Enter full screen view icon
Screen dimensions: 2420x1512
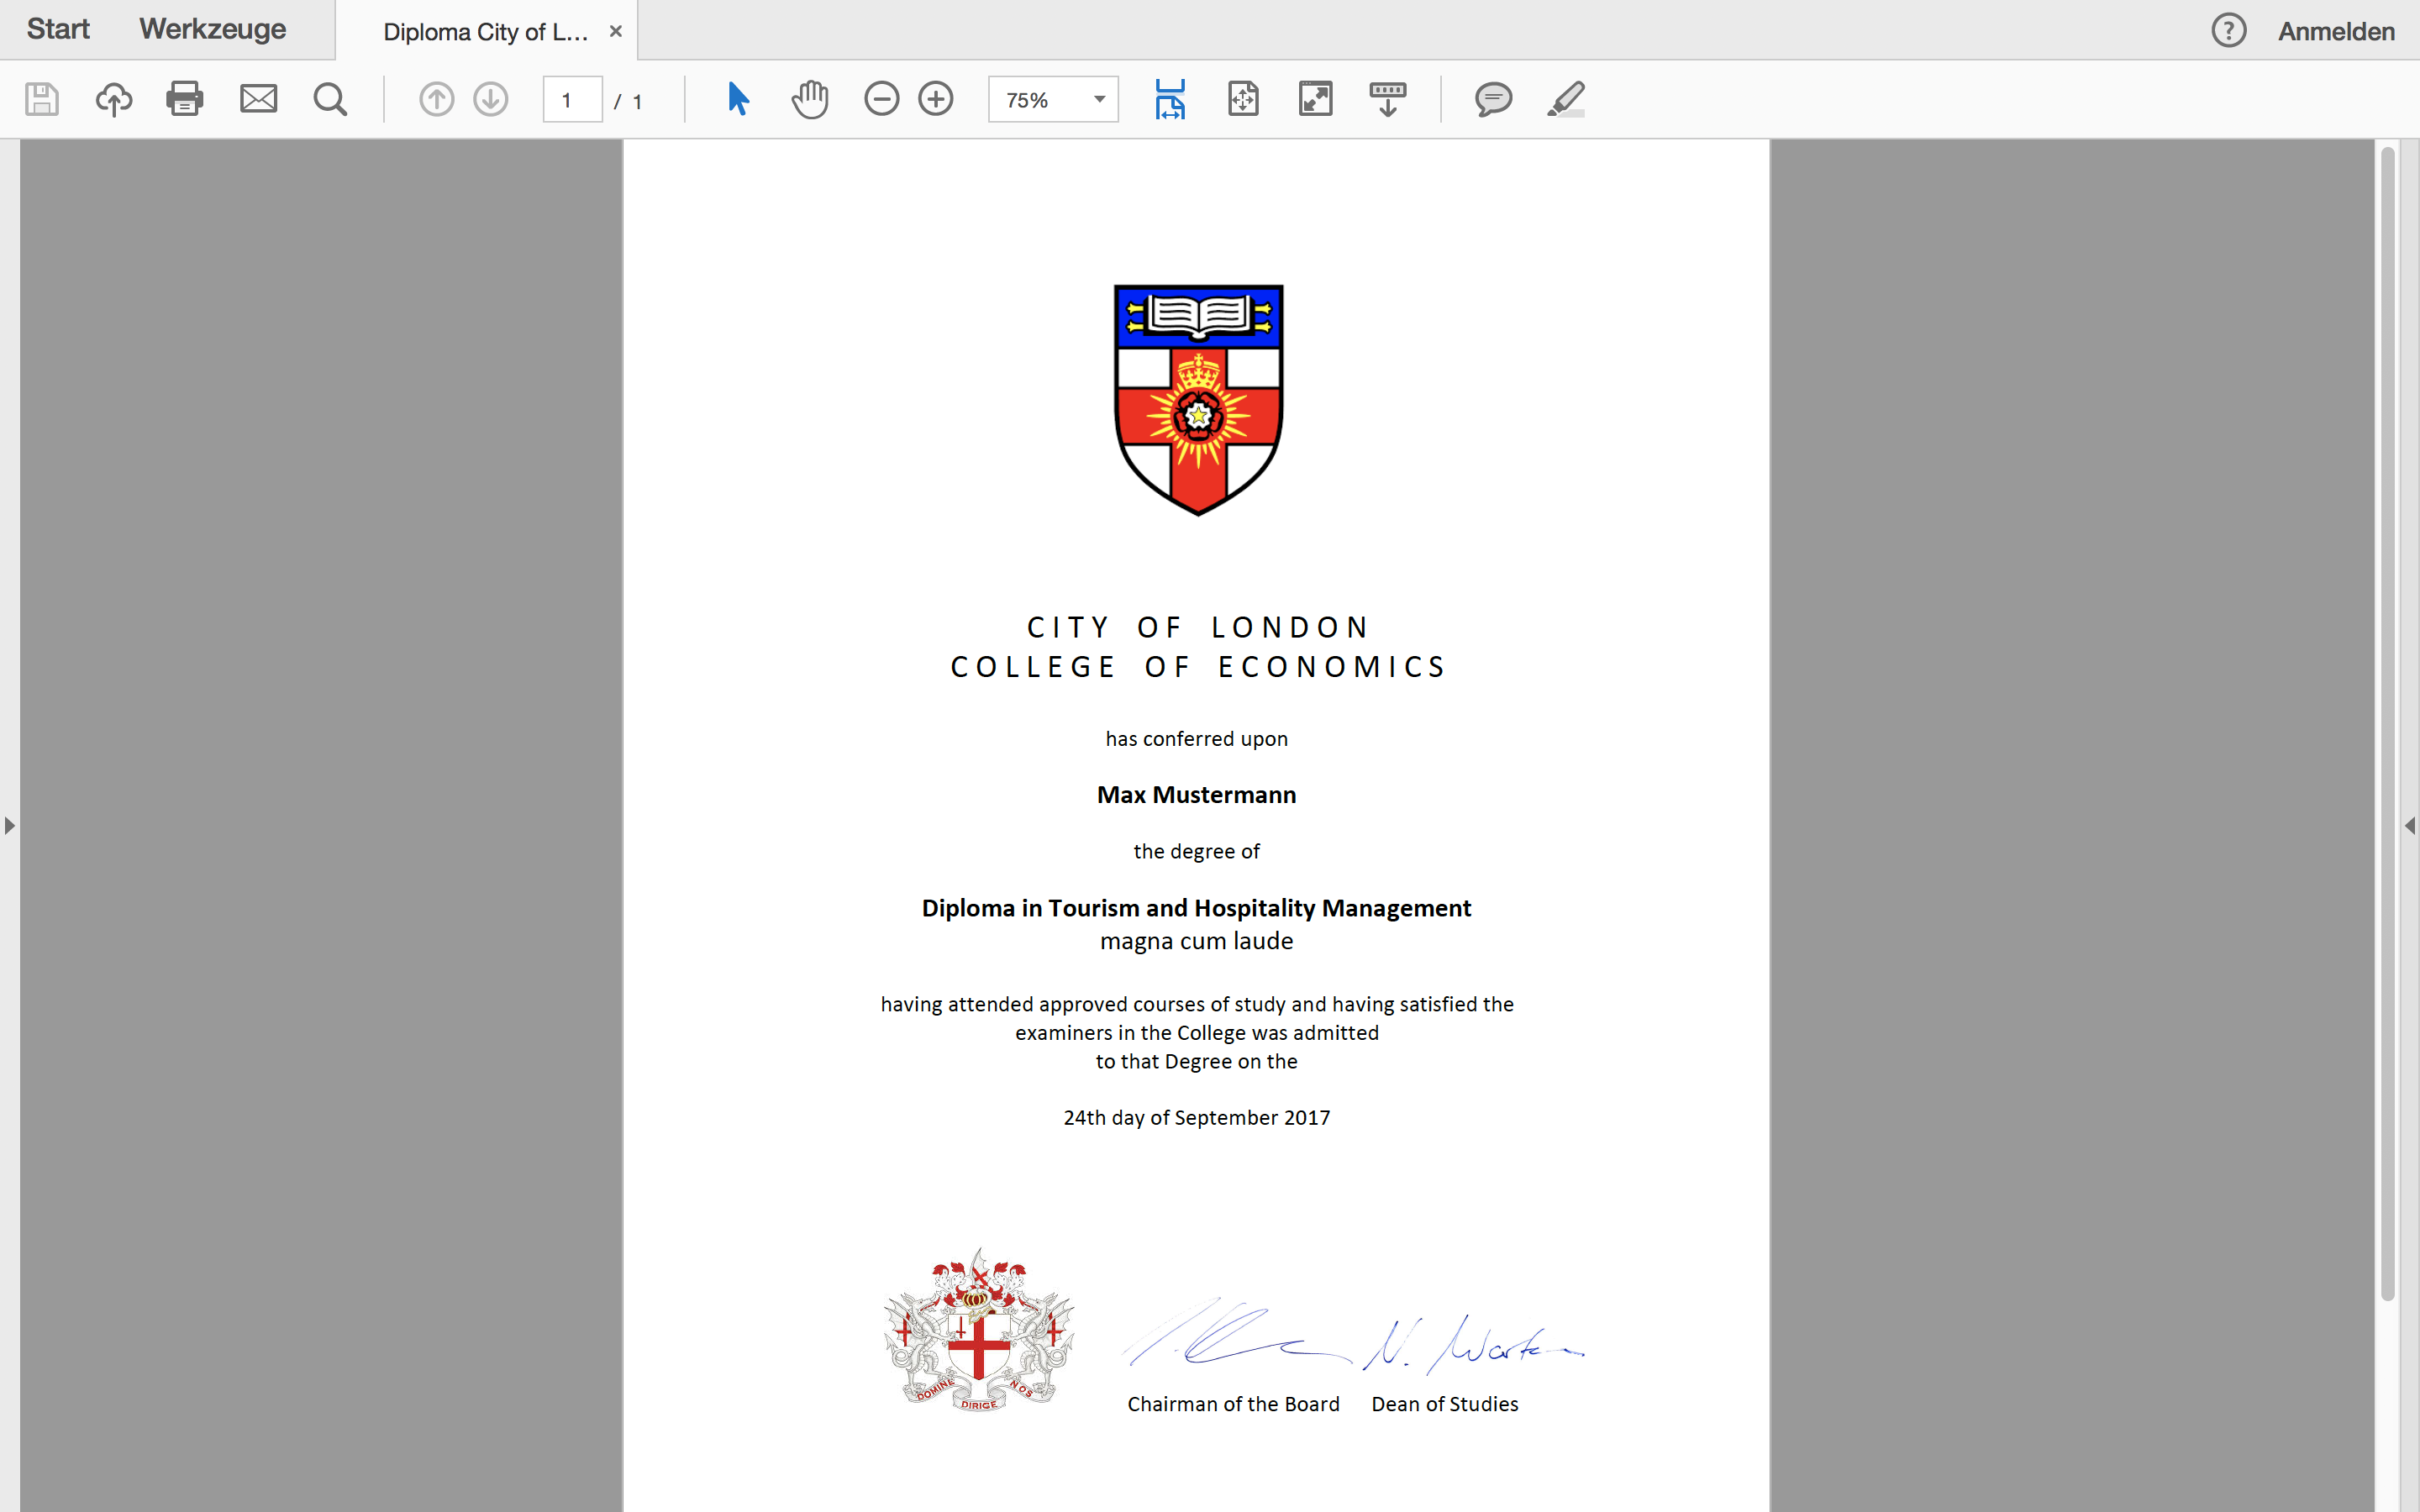[x=1315, y=99]
